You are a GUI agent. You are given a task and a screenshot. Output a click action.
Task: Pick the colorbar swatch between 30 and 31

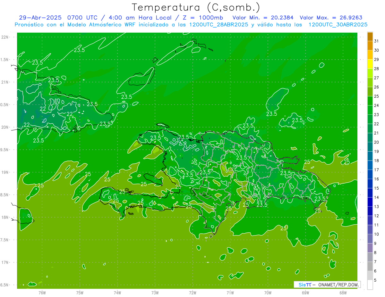tap(370, 45)
